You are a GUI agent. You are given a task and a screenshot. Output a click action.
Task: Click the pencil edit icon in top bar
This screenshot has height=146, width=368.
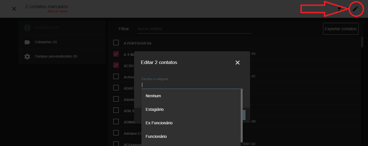(x=355, y=9)
